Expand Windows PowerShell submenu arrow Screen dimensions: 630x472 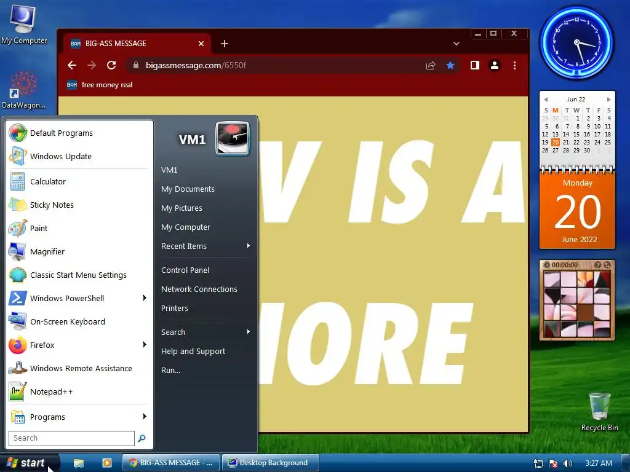[x=144, y=298]
